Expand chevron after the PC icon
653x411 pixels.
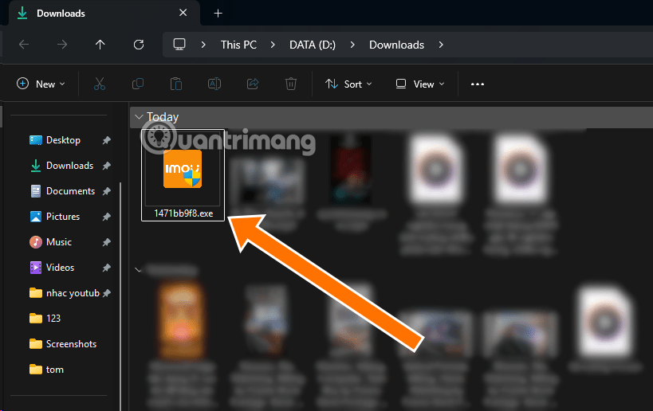click(203, 45)
